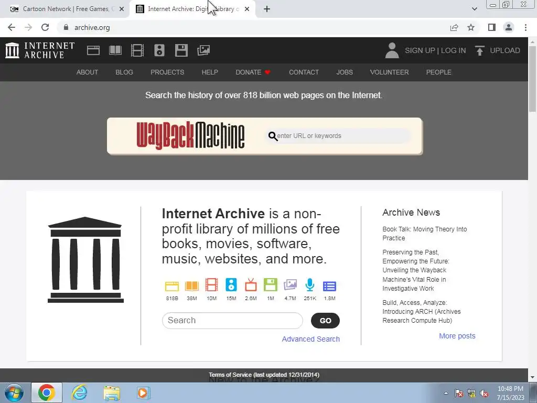Image resolution: width=537 pixels, height=403 pixels.
Task: Open a new tab with plus button
Action: pyautogui.click(x=267, y=9)
